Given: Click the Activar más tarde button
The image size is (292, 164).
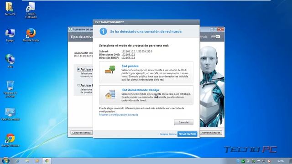Looking at the screenshot, I should click(x=211, y=133).
